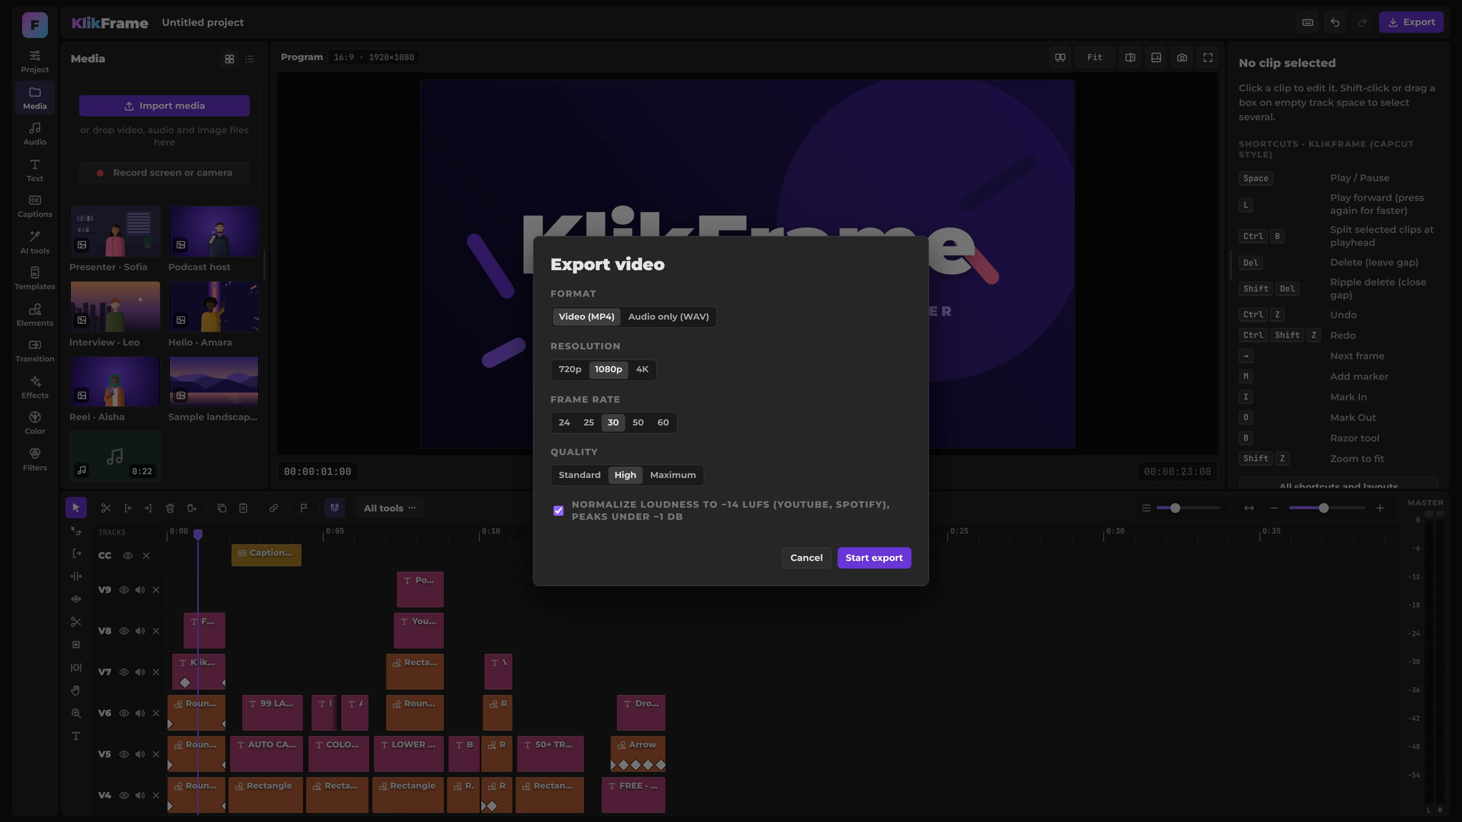Open the Elements panel in sidebar
Image resolution: width=1462 pixels, height=822 pixels.
coord(35,315)
